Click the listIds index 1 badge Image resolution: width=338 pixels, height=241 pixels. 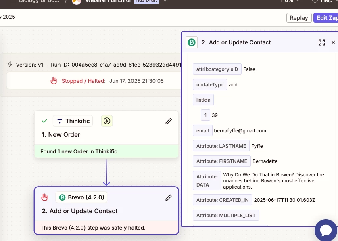pyautogui.click(x=205, y=115)
